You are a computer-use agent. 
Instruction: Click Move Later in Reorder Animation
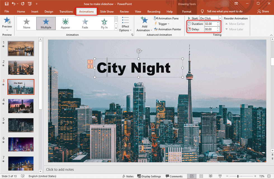pos(234,29)
